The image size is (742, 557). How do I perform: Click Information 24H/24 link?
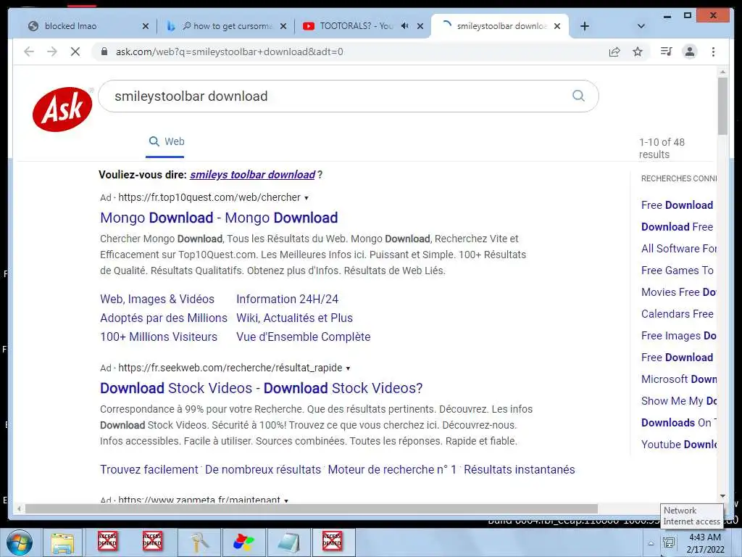click(287, 300)
